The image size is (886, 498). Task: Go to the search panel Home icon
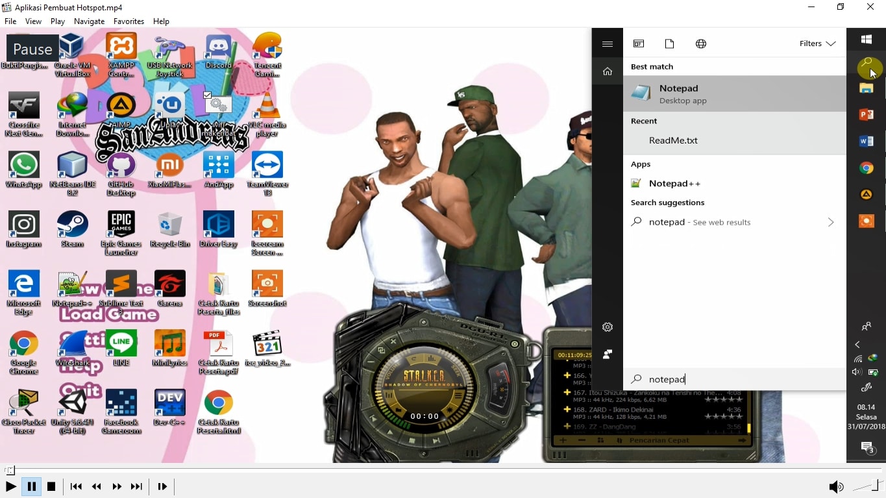pos(608,71)
